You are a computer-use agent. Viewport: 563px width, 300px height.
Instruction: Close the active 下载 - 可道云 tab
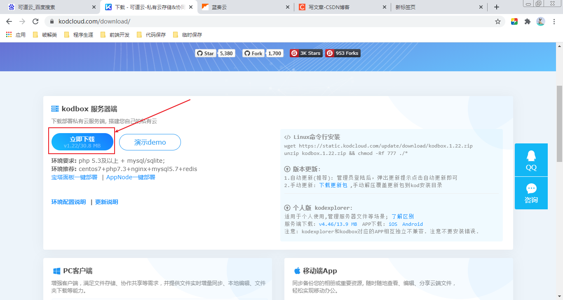point(191,7)
